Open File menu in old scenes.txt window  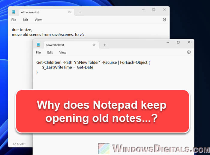pyautogui.click(x=14, y=20)
